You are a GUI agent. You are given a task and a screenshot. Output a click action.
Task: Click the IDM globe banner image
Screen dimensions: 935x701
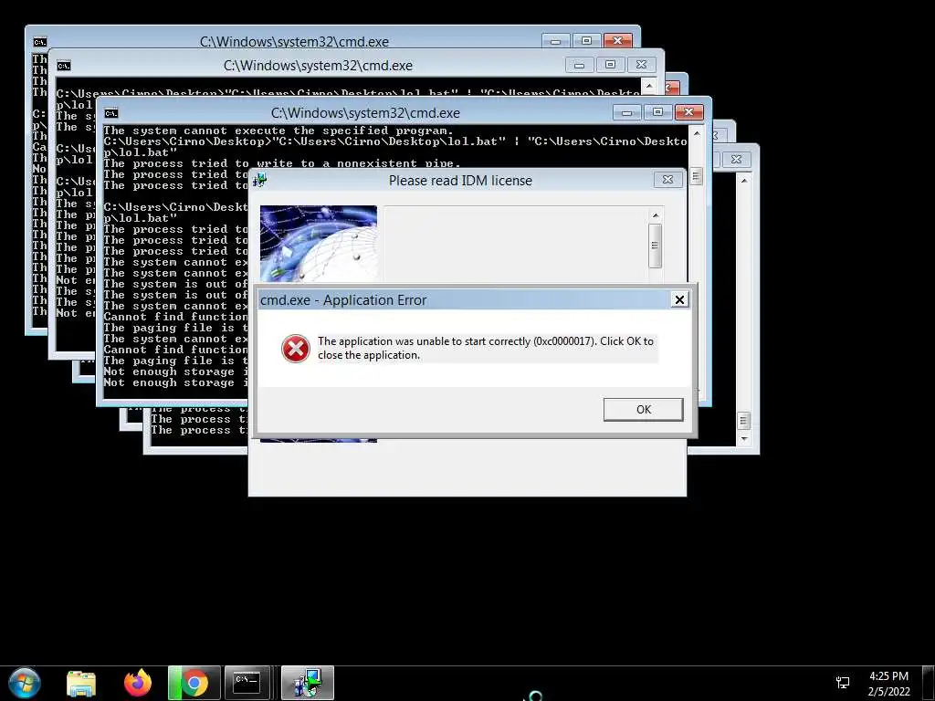point(319,244)
